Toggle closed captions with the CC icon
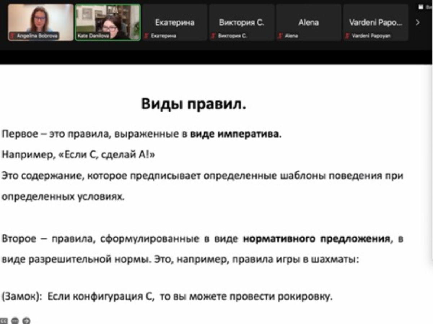Image resolution: width=433 pixels, height=324 pixels. pyautogui.click(x=4, y=320)
